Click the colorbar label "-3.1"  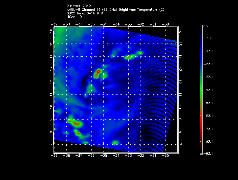[207, 38]
